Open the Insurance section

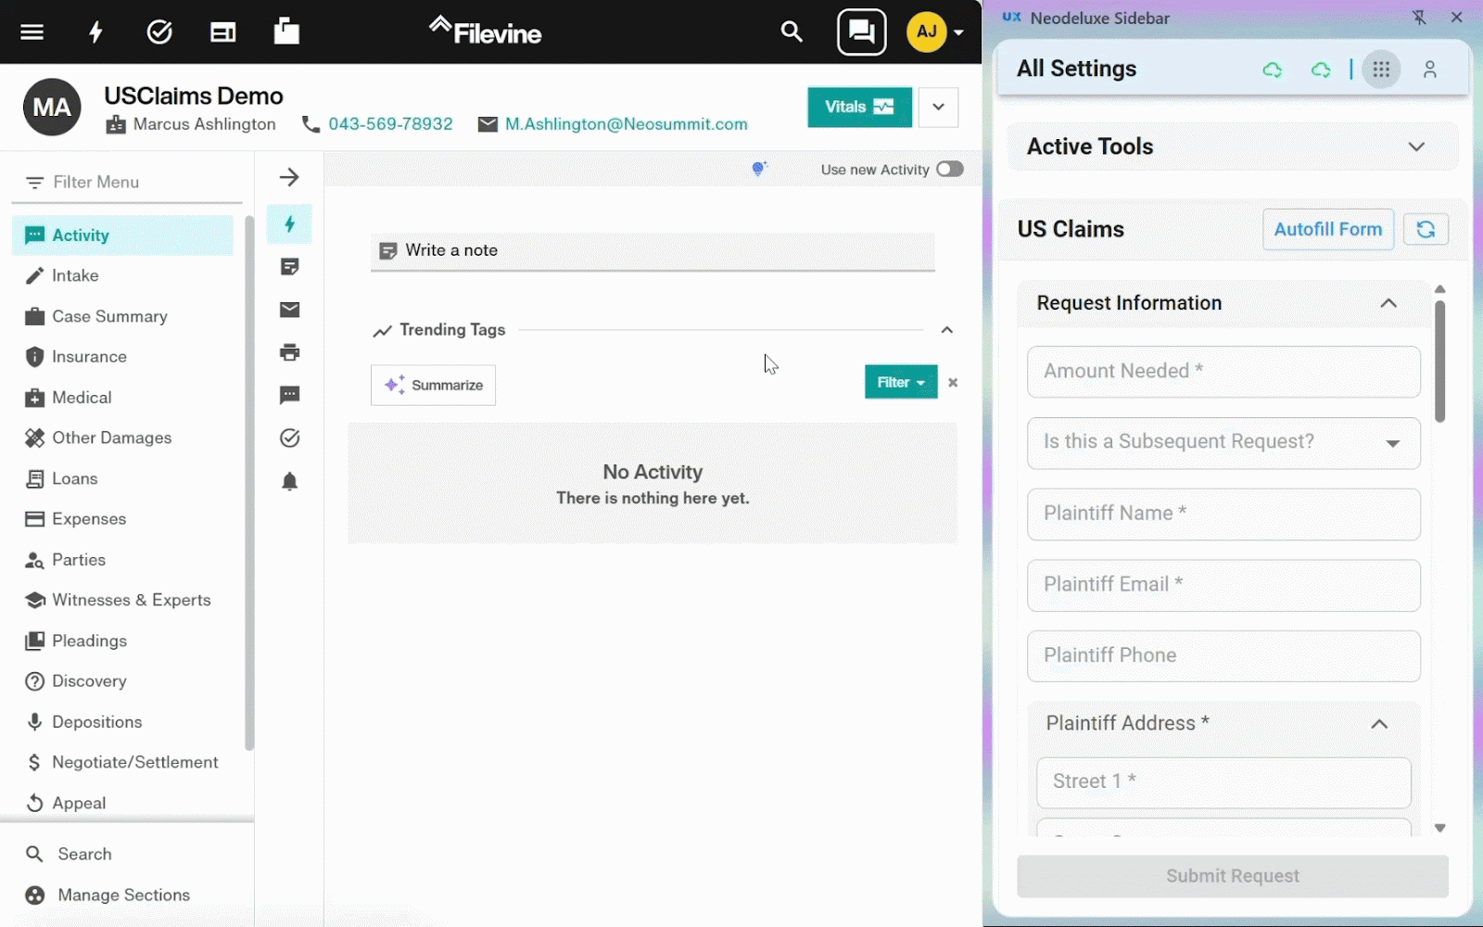(x=122, y=357)
